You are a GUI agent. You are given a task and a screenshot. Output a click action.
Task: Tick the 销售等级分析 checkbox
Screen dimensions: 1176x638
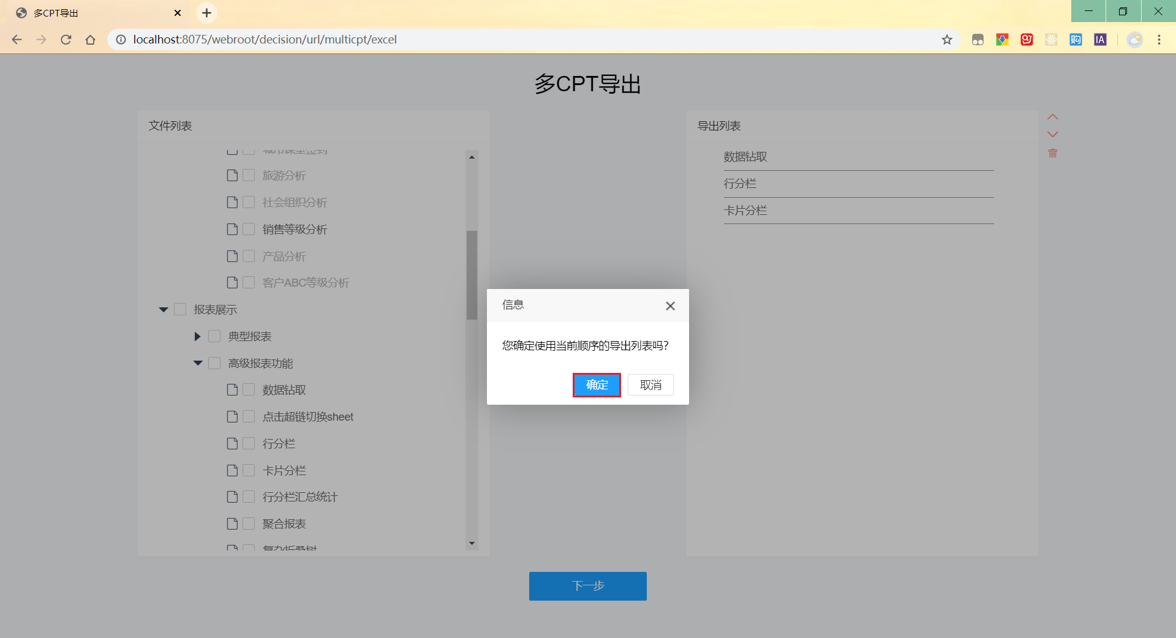[x=249, y=229]
